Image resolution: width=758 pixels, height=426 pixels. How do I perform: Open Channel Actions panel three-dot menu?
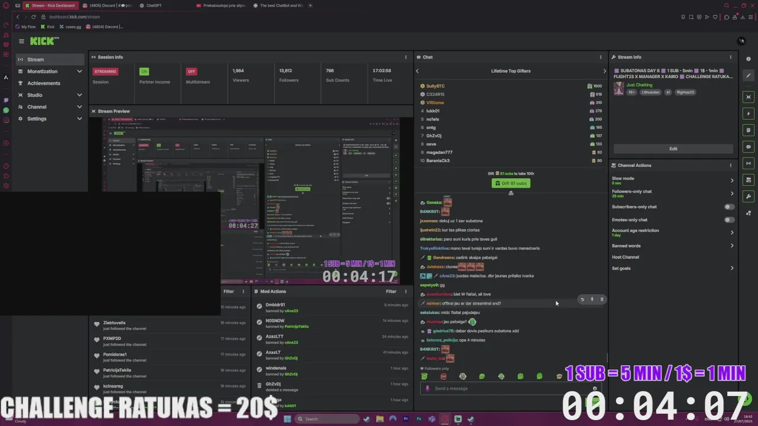coord(730,166)
